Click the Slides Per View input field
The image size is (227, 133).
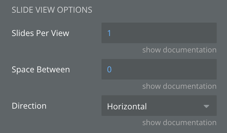click(x=159, y=33)
